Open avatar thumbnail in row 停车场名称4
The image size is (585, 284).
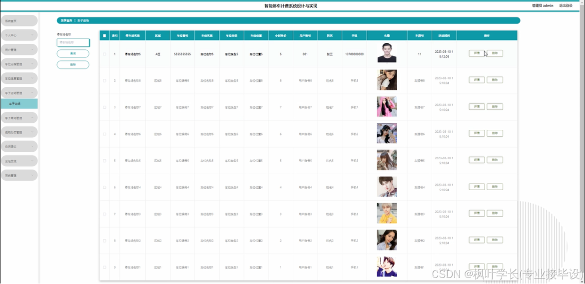point(387,186)
